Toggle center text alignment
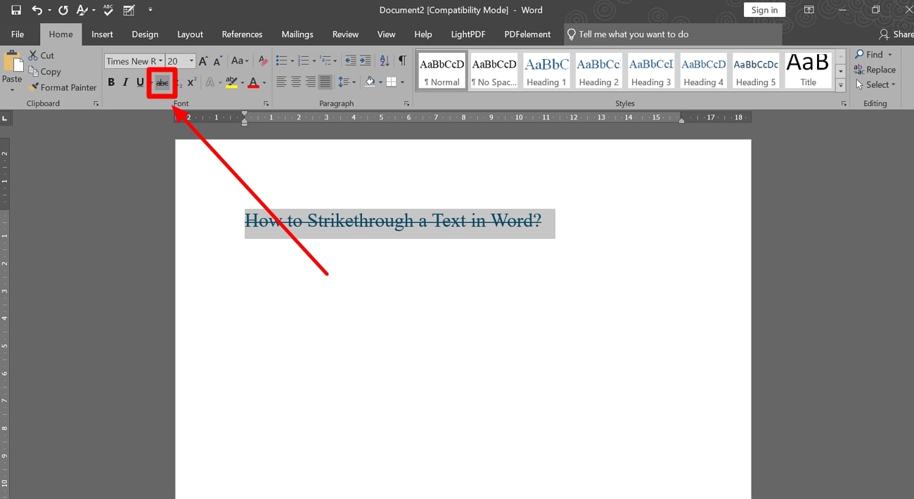Image resolution: width=914 pixels, height=499 pixels. click(x=295, y=82)
